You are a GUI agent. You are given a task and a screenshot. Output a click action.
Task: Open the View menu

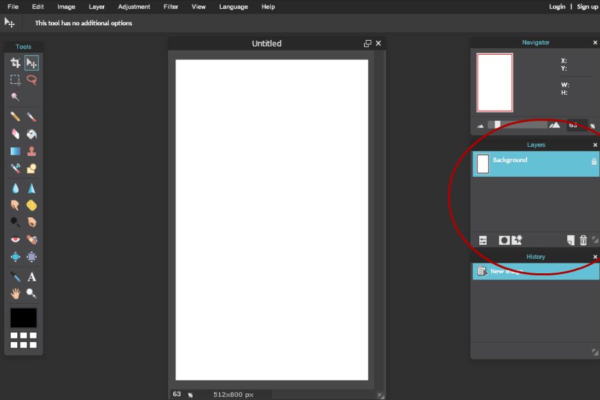click(199, 7)
